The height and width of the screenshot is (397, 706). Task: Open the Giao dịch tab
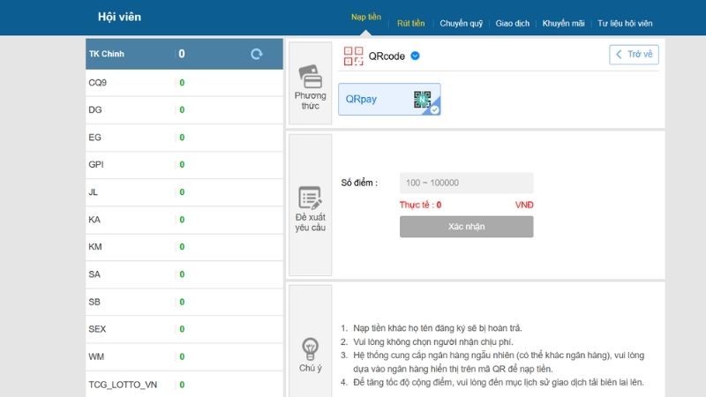pos(513,24)
